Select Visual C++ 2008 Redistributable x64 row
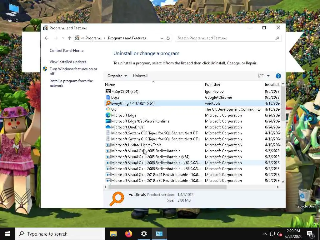Image resolution: width=320 pixels, height=240 pixels. tap(192, 162)
